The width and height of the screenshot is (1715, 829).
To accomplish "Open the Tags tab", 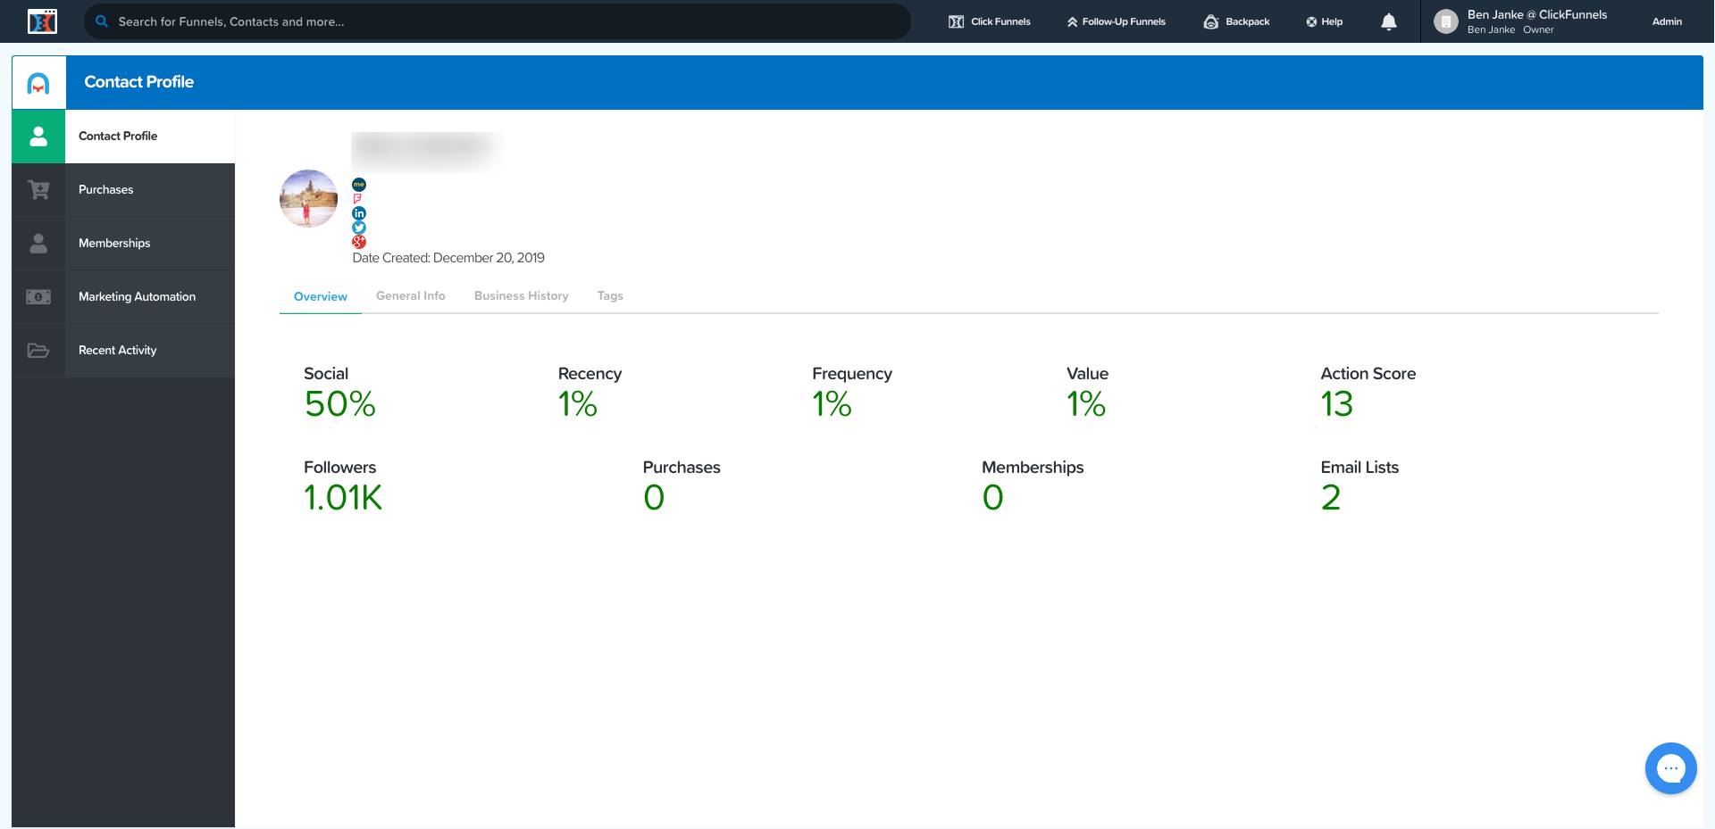I will tap(610, 296).
